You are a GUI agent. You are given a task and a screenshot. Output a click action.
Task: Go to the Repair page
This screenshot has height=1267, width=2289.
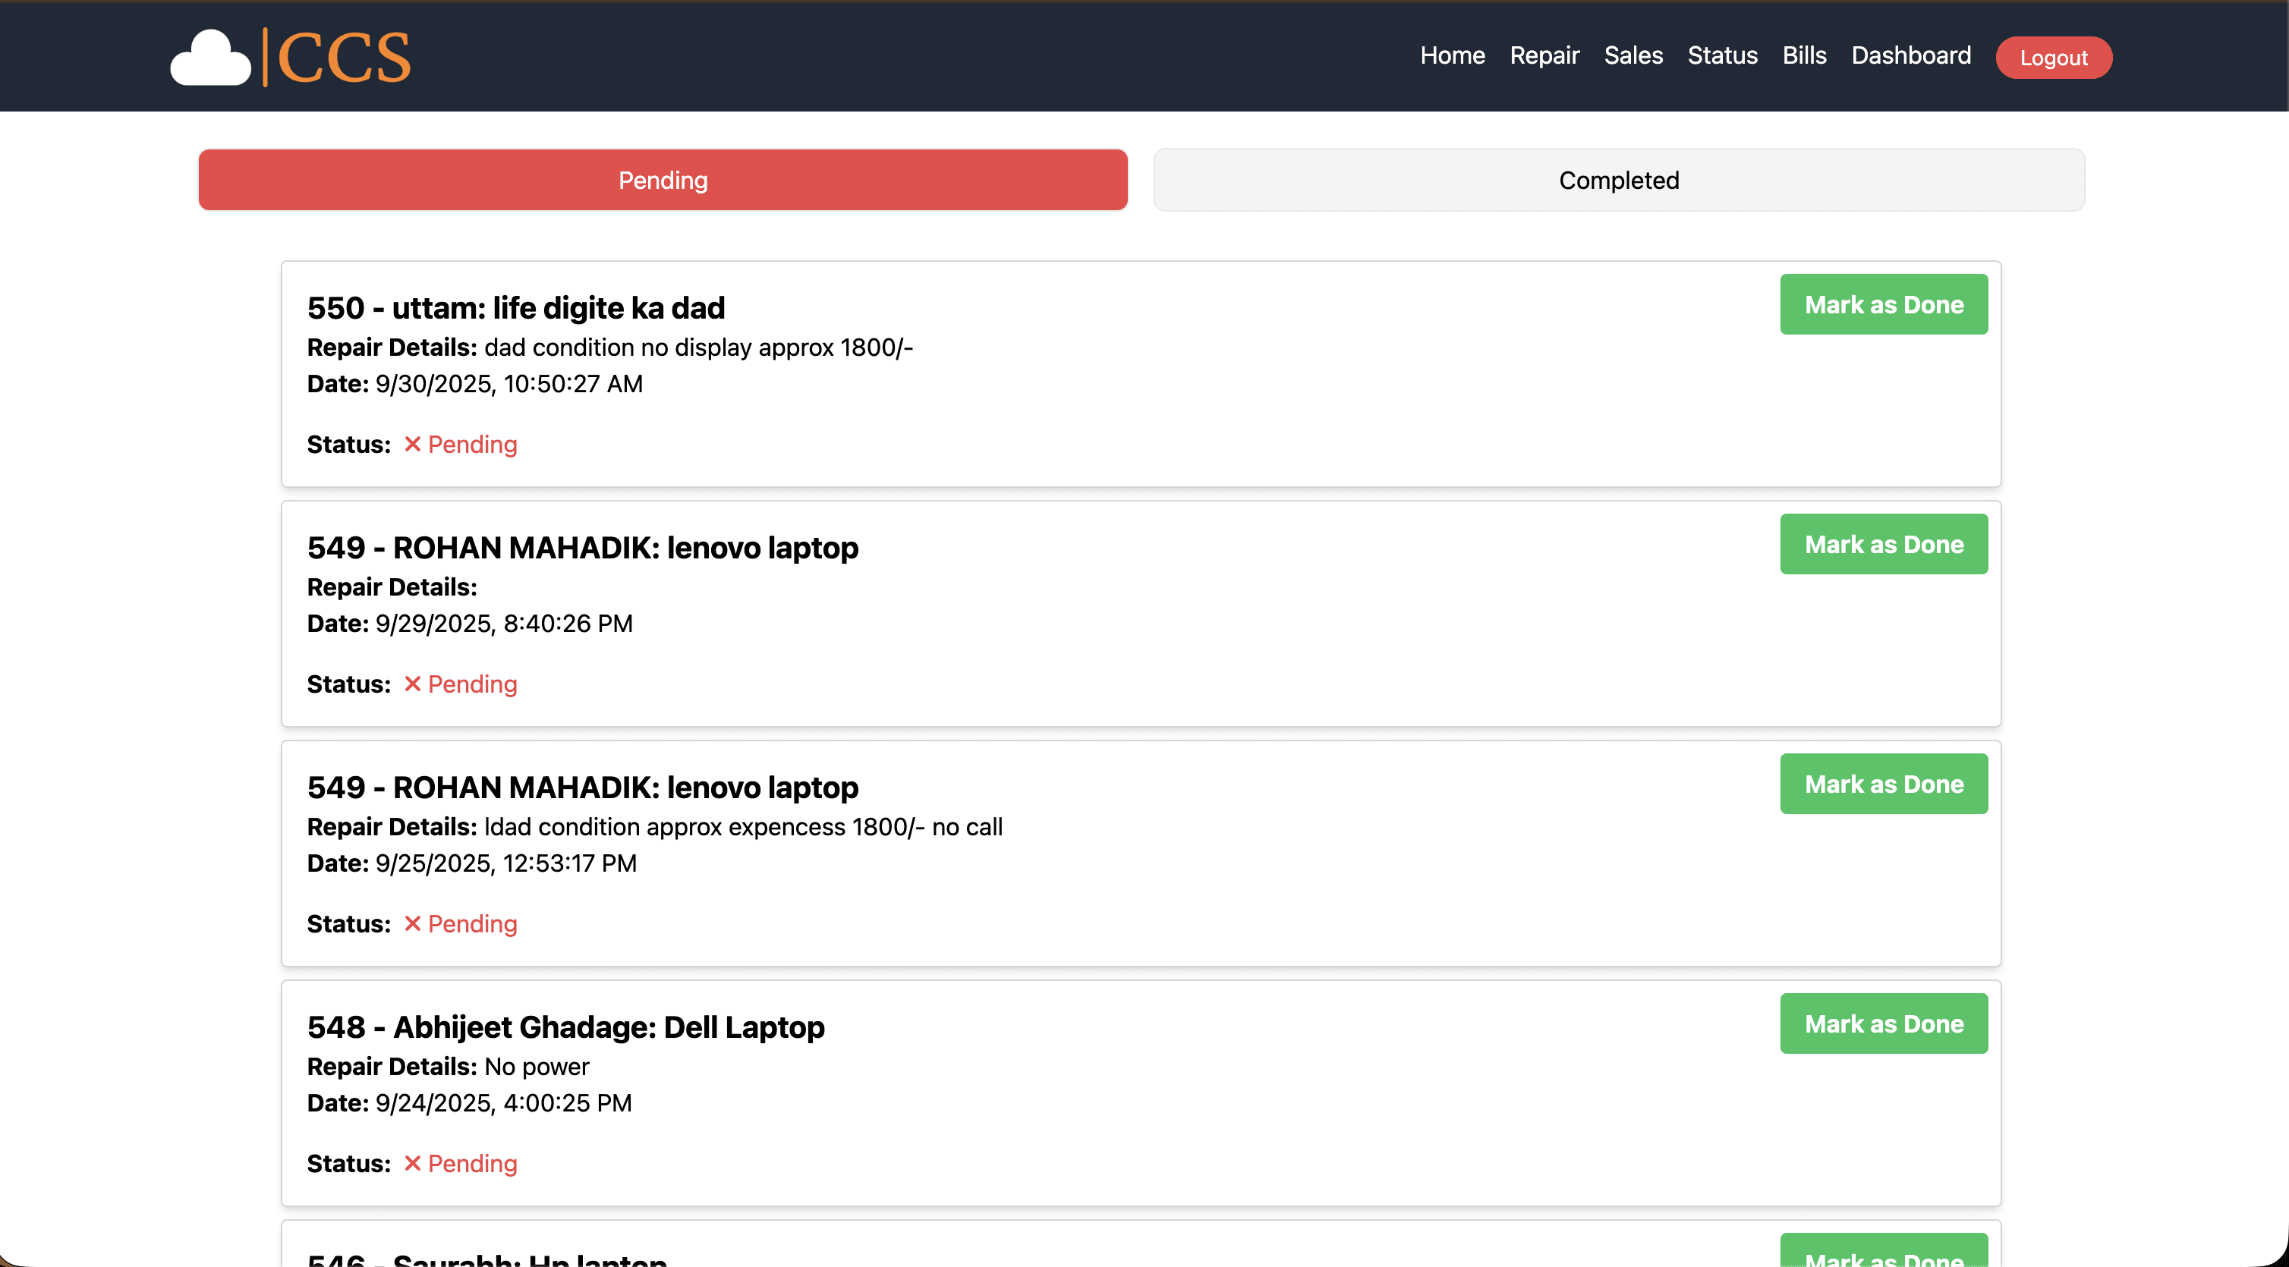pos(1544,55)
